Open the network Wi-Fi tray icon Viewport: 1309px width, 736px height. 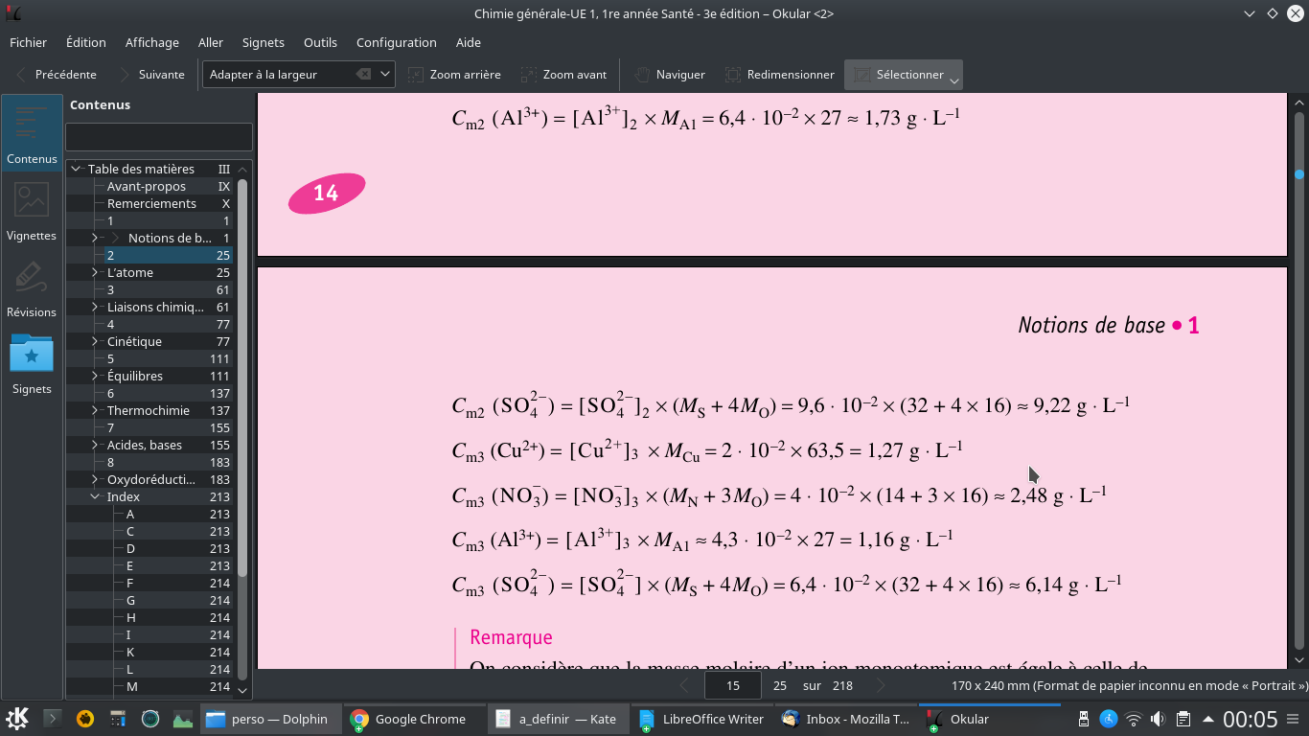1134,719
